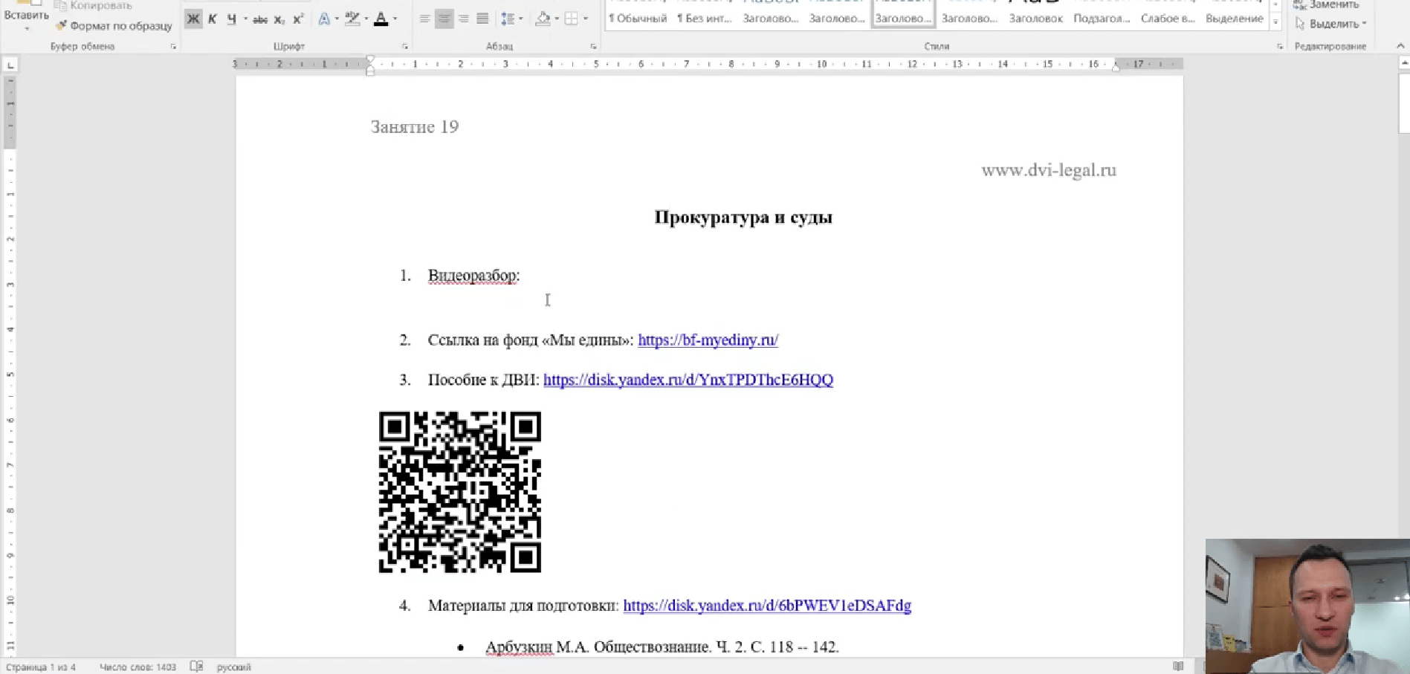The width and height of the screenshot is (1410, 674).
Task: Click Копировать to copy selection
Action: point(94,5)
